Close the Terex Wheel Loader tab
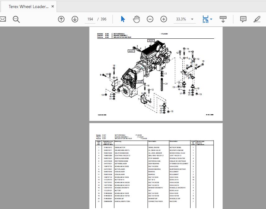The height and width of the screenshot is (209, 266). (52, 6)
